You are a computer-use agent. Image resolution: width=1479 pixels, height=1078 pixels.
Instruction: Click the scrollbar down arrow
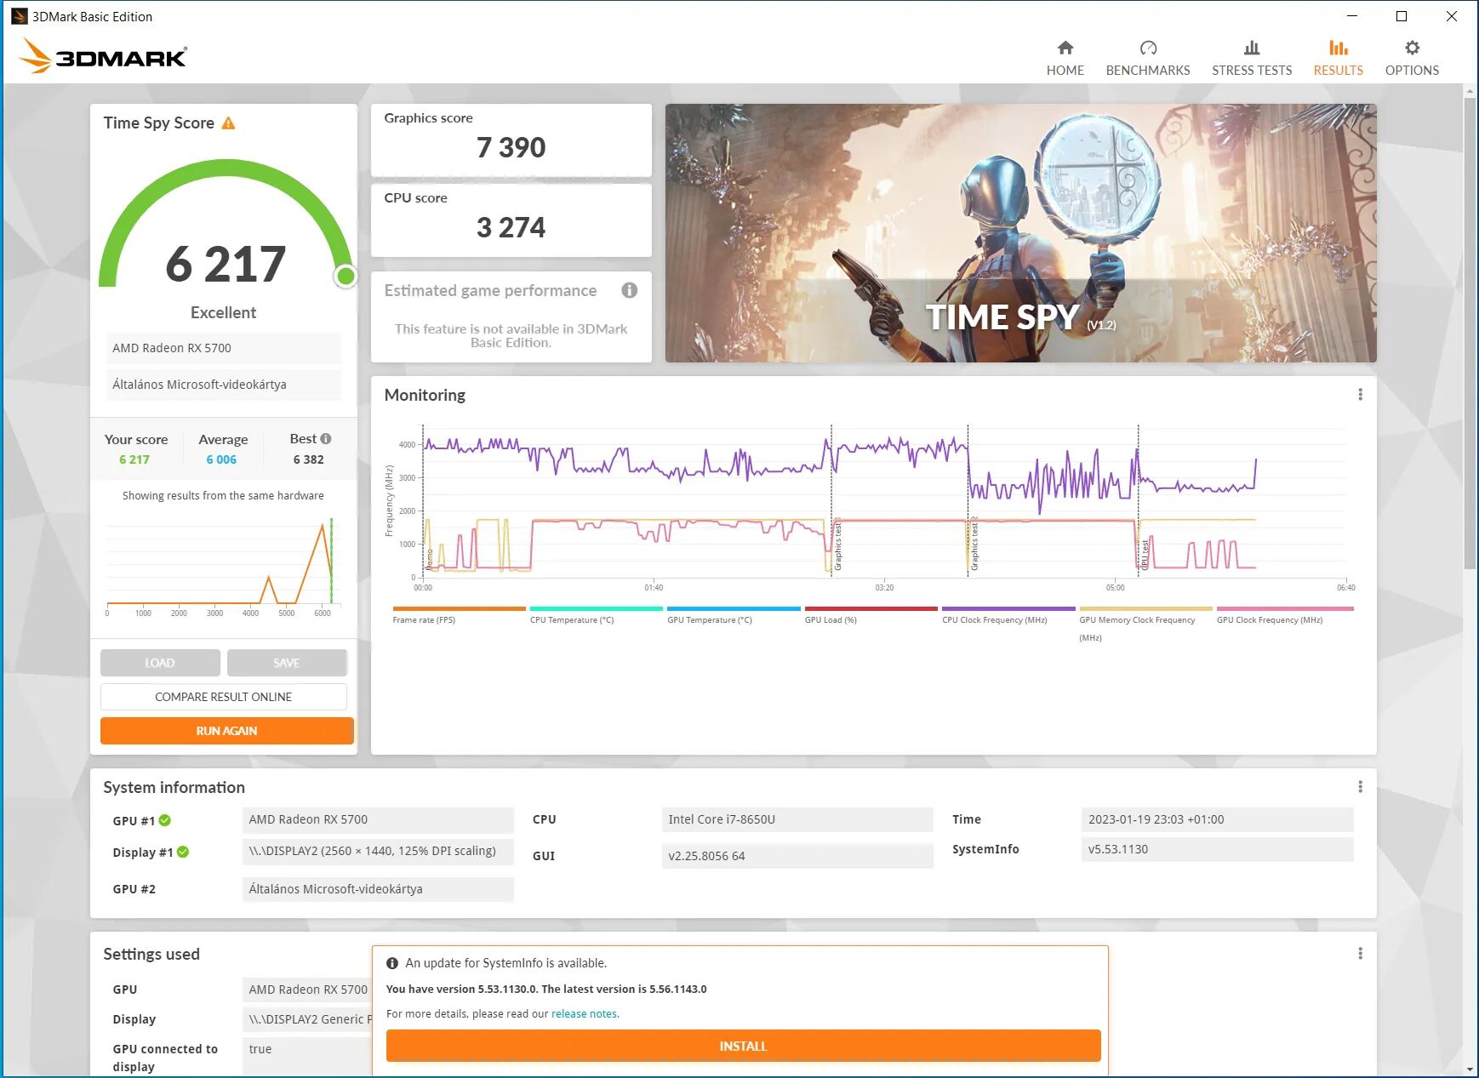tap(1470, 1069)
